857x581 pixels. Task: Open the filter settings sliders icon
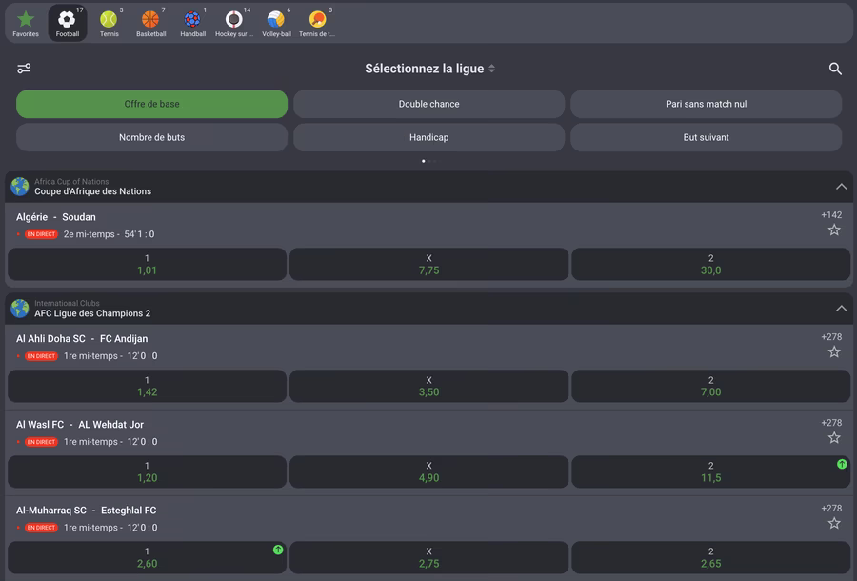(x=24, y=69)
